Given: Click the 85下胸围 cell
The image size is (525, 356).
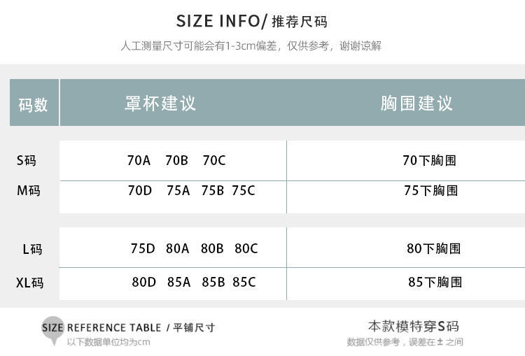Looking at the screenshot, I should (x=435, y=282).
